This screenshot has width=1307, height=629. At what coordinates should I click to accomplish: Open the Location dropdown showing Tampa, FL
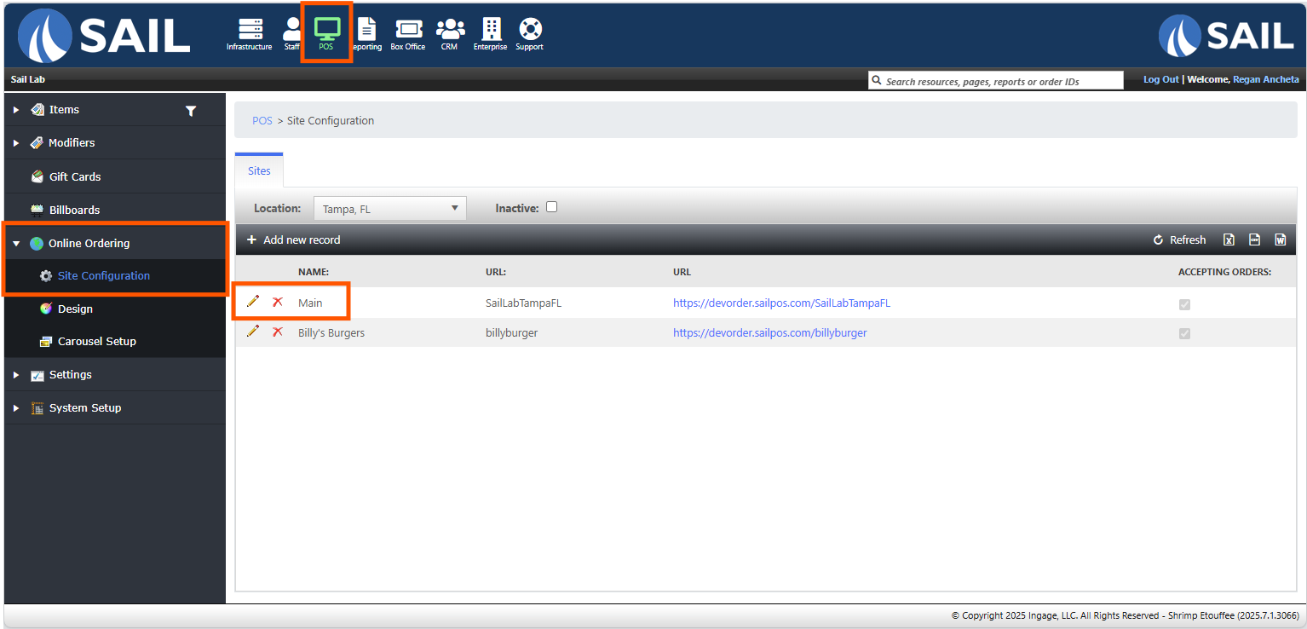click(x=389, y=209)
